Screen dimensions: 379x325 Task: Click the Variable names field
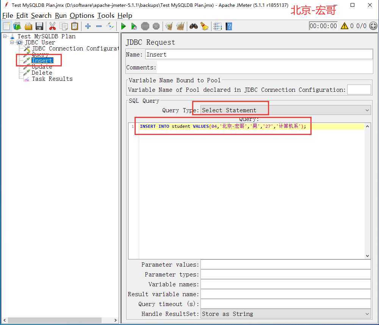286,284
